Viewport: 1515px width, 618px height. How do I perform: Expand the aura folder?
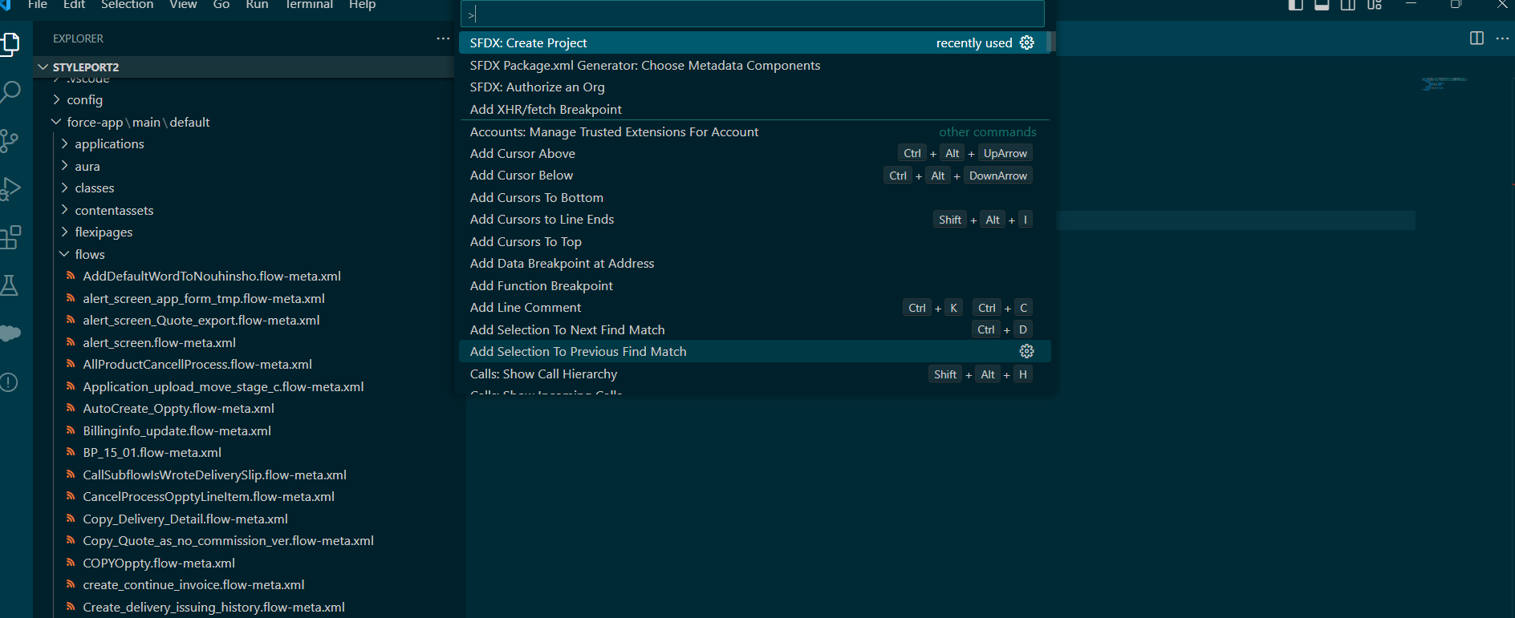(x=244, y=166)
